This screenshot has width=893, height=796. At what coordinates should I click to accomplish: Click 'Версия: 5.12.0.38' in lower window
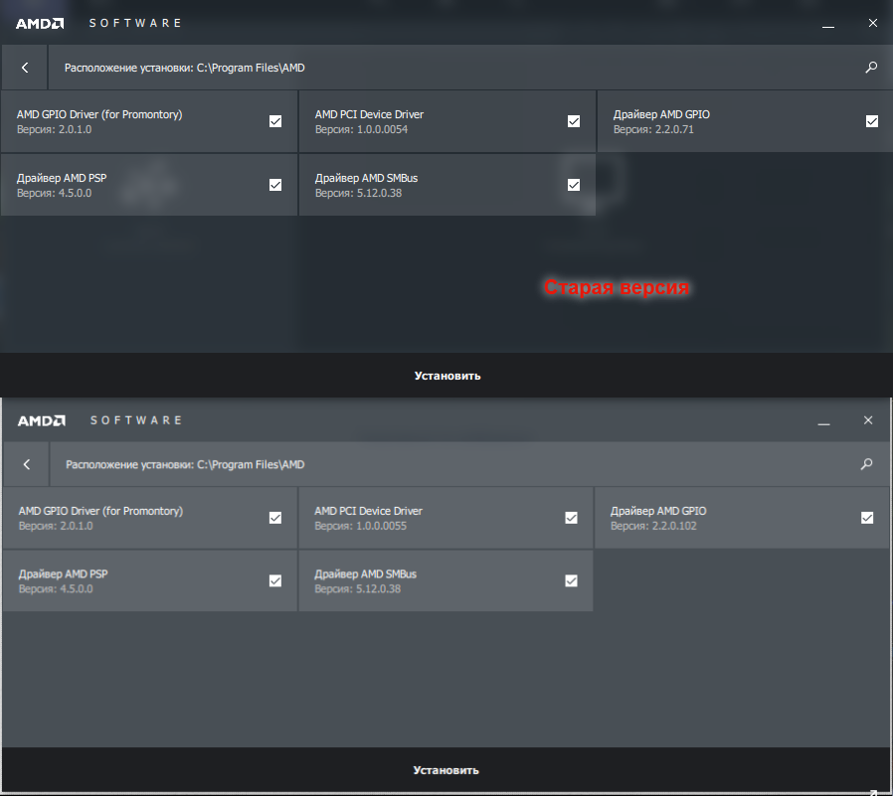pyautogui.click(x=358, y=589)
